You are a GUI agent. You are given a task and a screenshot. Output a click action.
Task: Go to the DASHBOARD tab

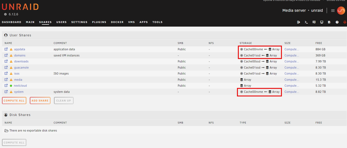[11, 22]
